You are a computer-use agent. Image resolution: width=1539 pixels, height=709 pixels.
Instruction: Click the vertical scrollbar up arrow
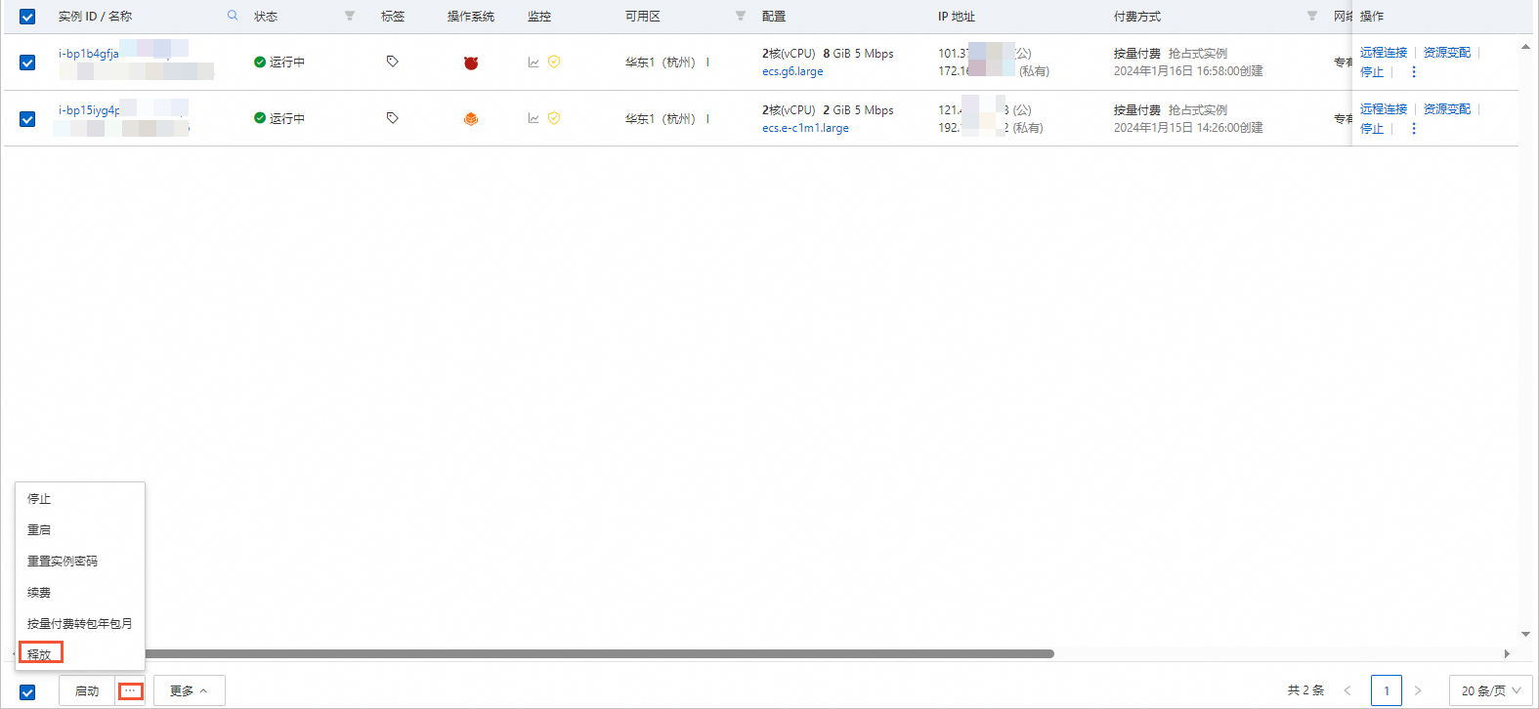click(x=1525, y=47)
